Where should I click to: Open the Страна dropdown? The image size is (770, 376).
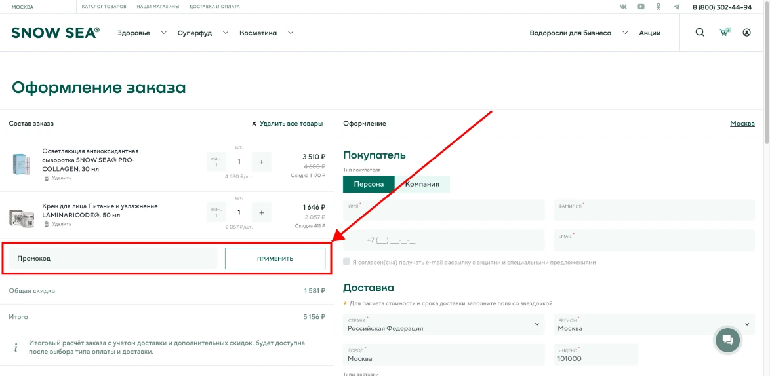(444, 324)
